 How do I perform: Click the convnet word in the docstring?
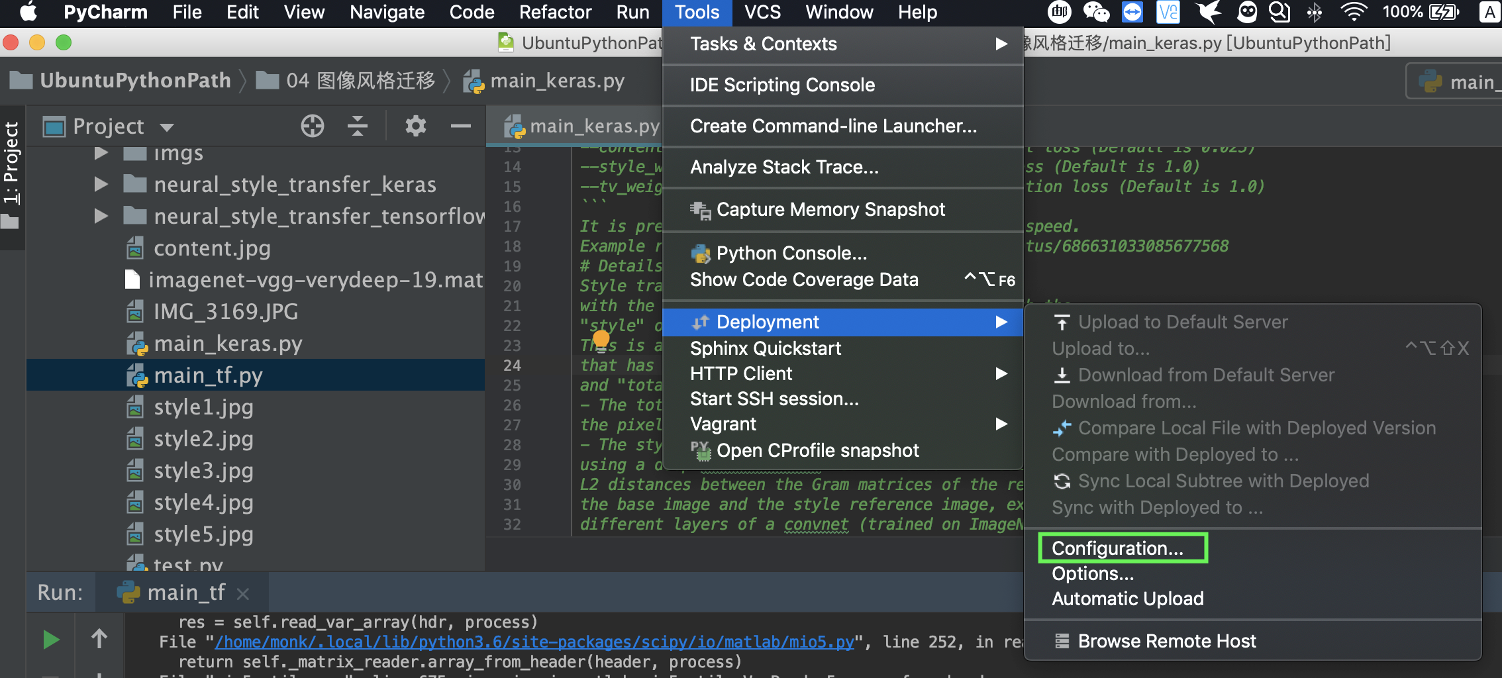(816, 524)
